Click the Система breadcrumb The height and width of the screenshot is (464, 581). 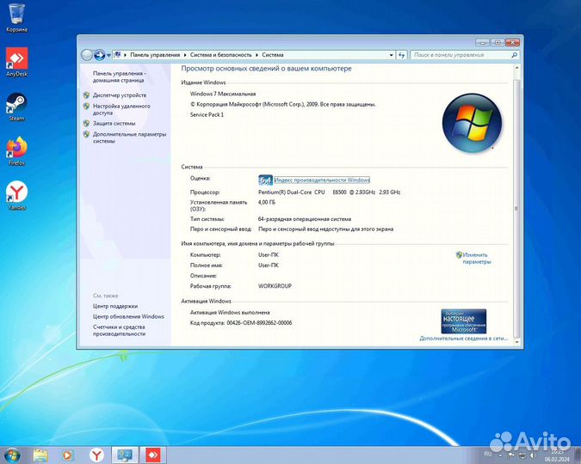273,55
